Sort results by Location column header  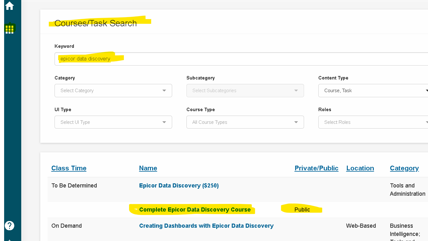(360, 168)
